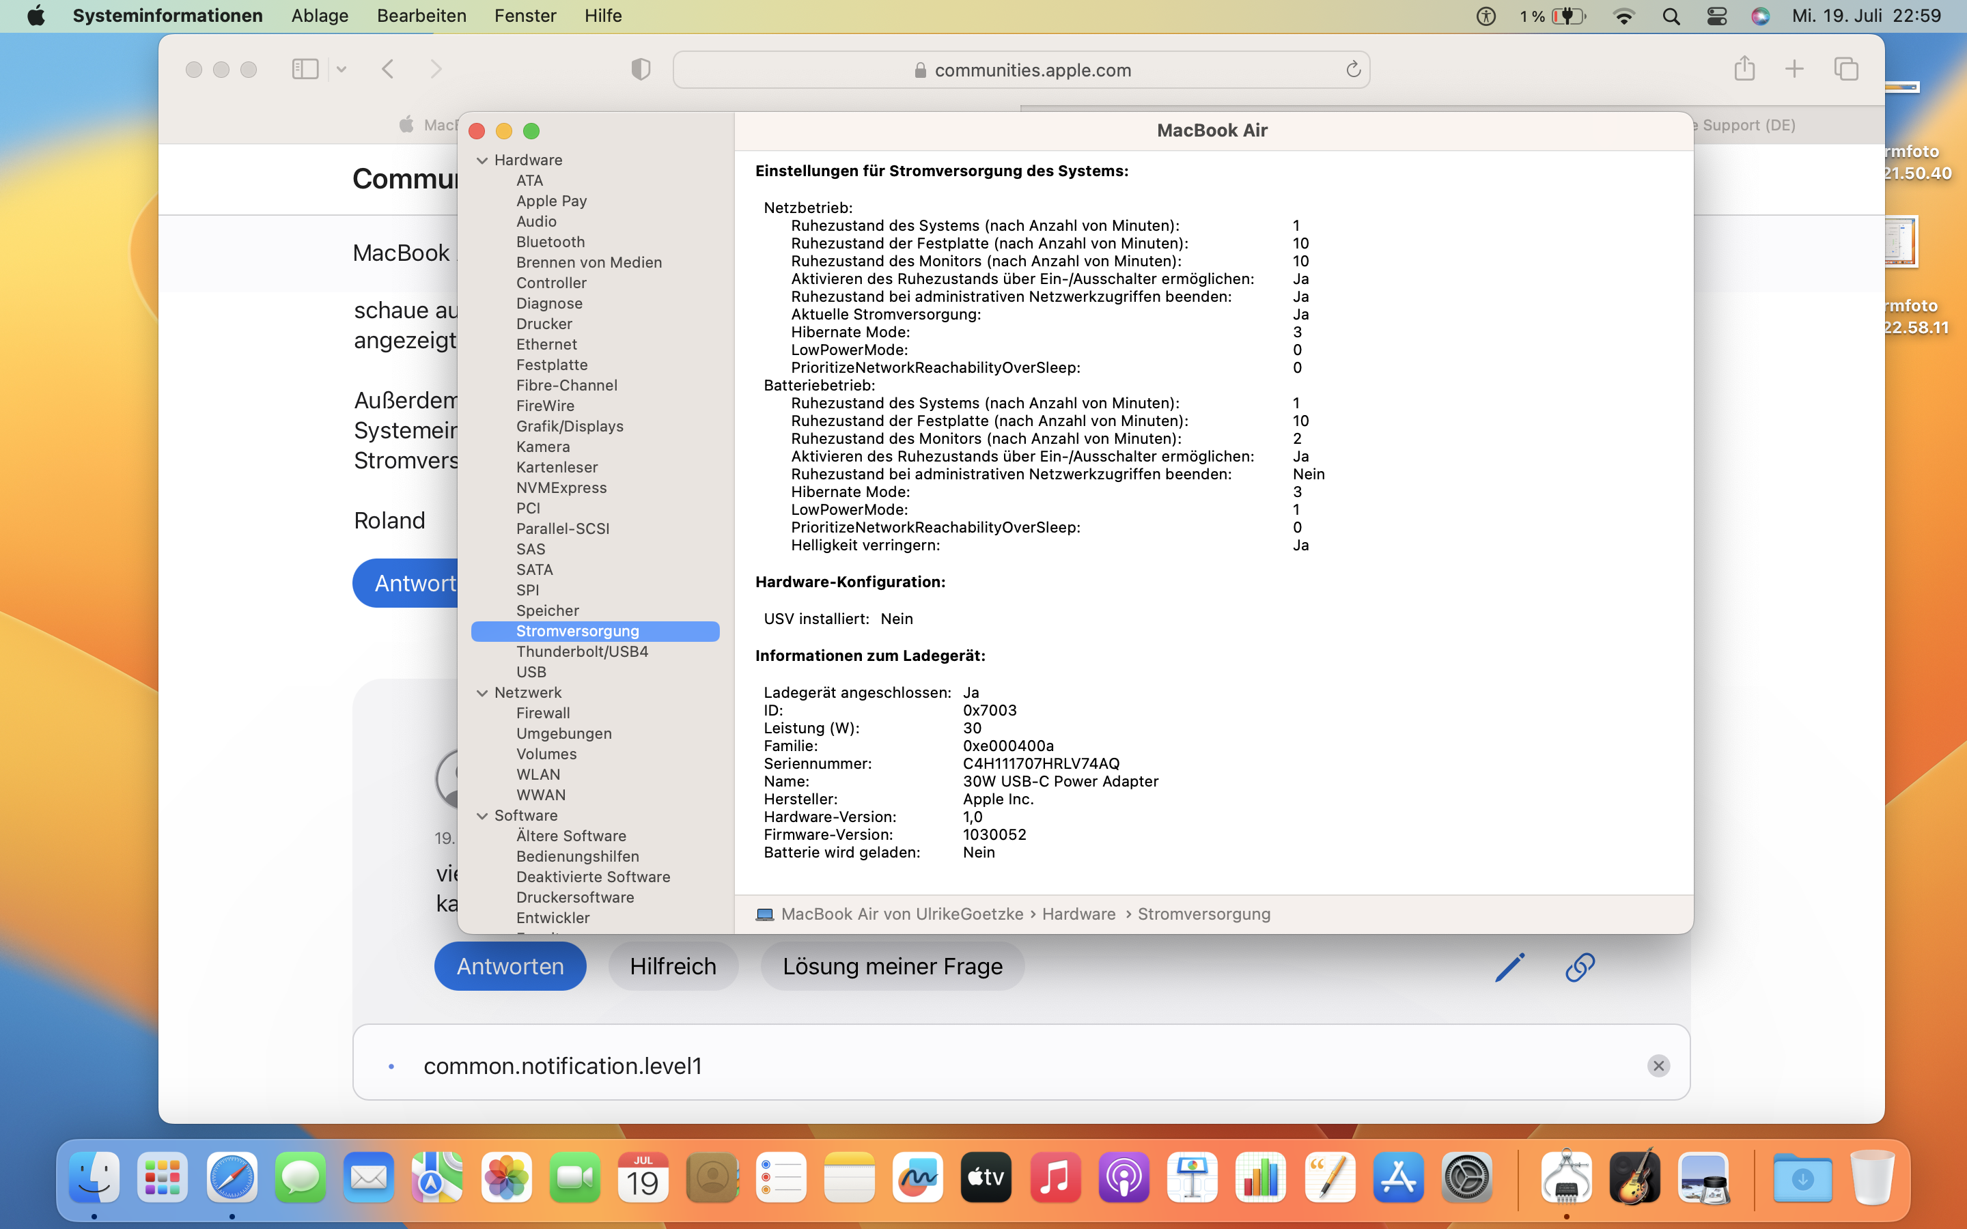Click the pencil edit icon on reply
This screenshot has width=1967, height=1229.
(x=1509, y=966)
